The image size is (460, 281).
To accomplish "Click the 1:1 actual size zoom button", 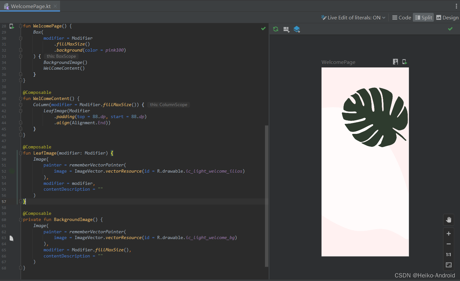I will (448, 255).
